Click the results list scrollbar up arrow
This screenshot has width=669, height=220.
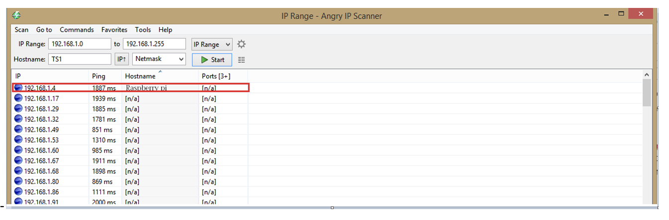coord(647,75)
